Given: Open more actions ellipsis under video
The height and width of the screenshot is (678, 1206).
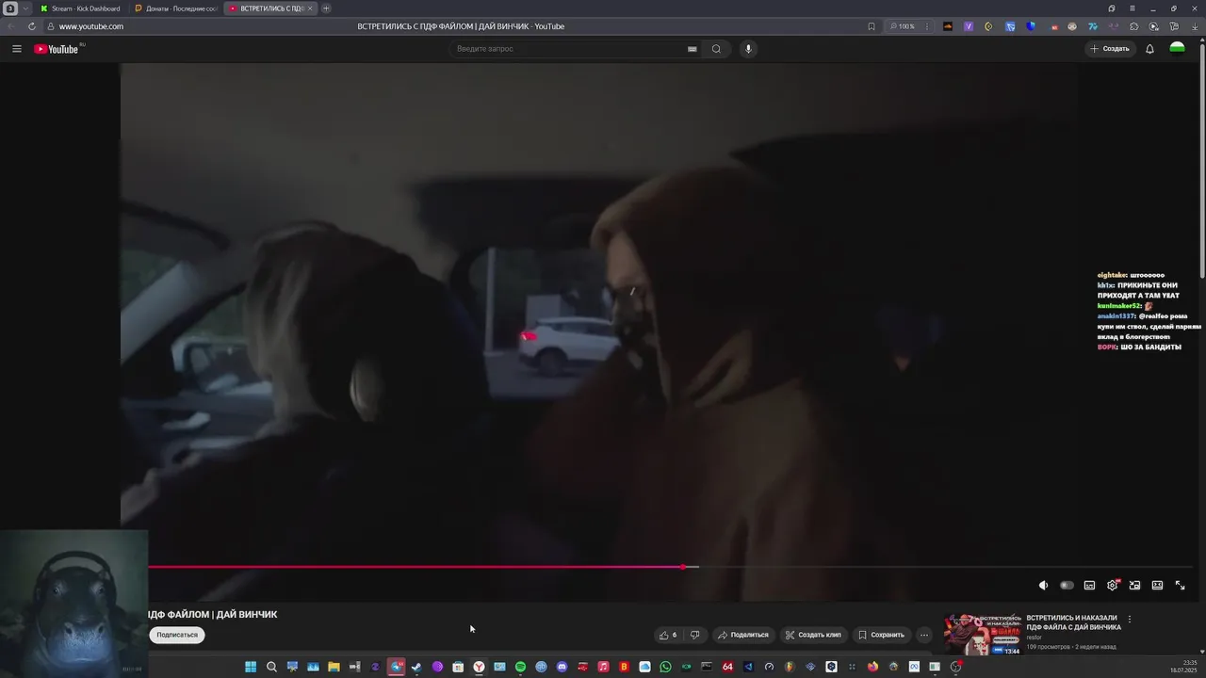Looking at the screenshot, I should point(924,635).
